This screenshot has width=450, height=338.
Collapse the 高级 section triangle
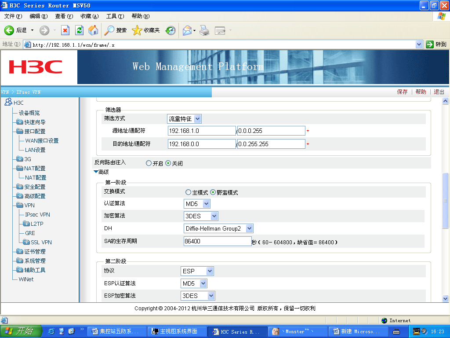tap(96, 172)
